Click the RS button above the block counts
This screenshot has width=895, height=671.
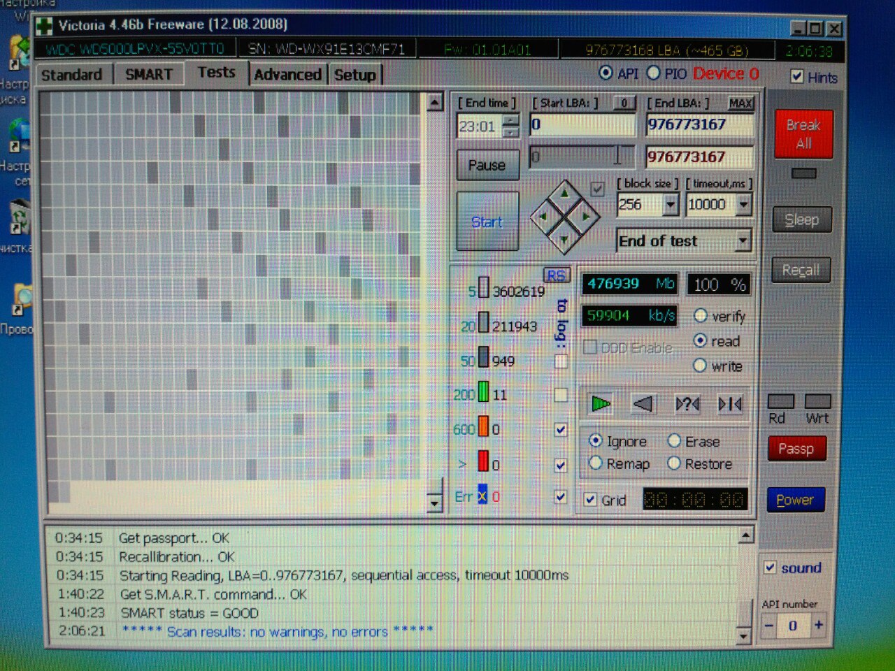557,275
